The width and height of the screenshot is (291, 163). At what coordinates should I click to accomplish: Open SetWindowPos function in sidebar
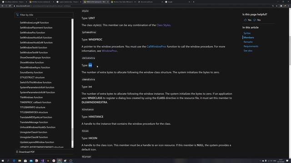click(x=32, y=33)
